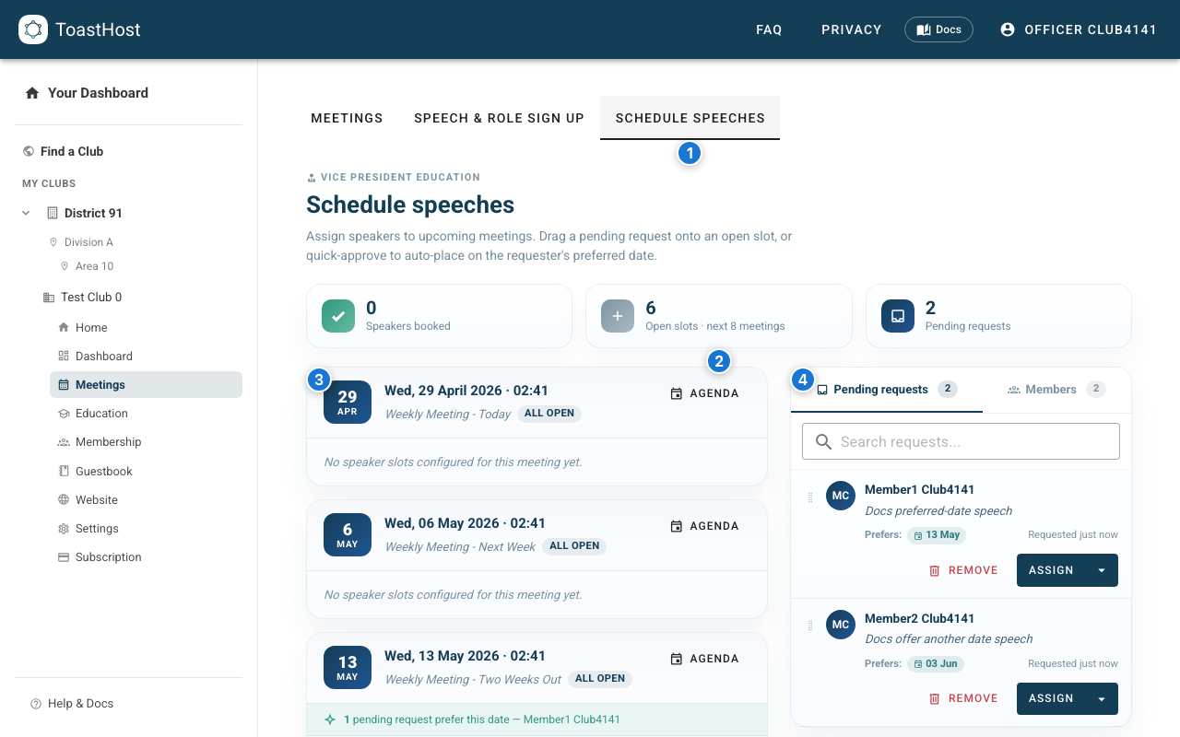This screenshot has height=737, width=1180.
Task: Open Assign dropdown arrow for Member2 Club4141
Action: click(x=1102, y=698)
